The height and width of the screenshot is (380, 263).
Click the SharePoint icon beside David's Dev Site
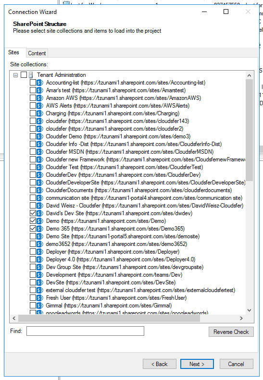pyautogui.click(x=40, y=213)
